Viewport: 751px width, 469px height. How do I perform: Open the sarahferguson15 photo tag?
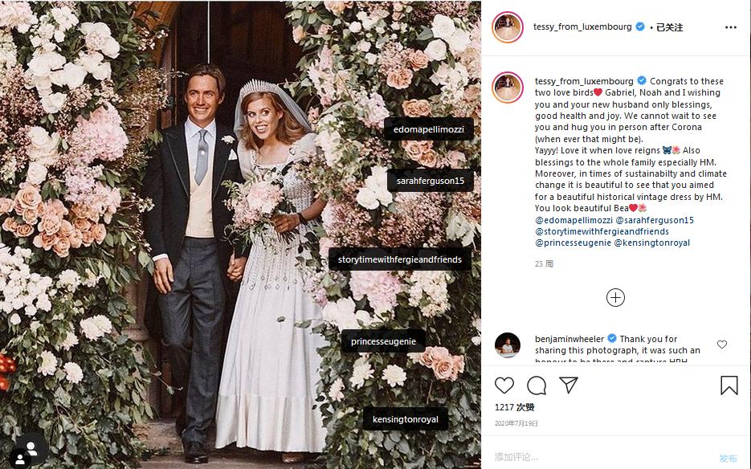click(x=431, y=181)
